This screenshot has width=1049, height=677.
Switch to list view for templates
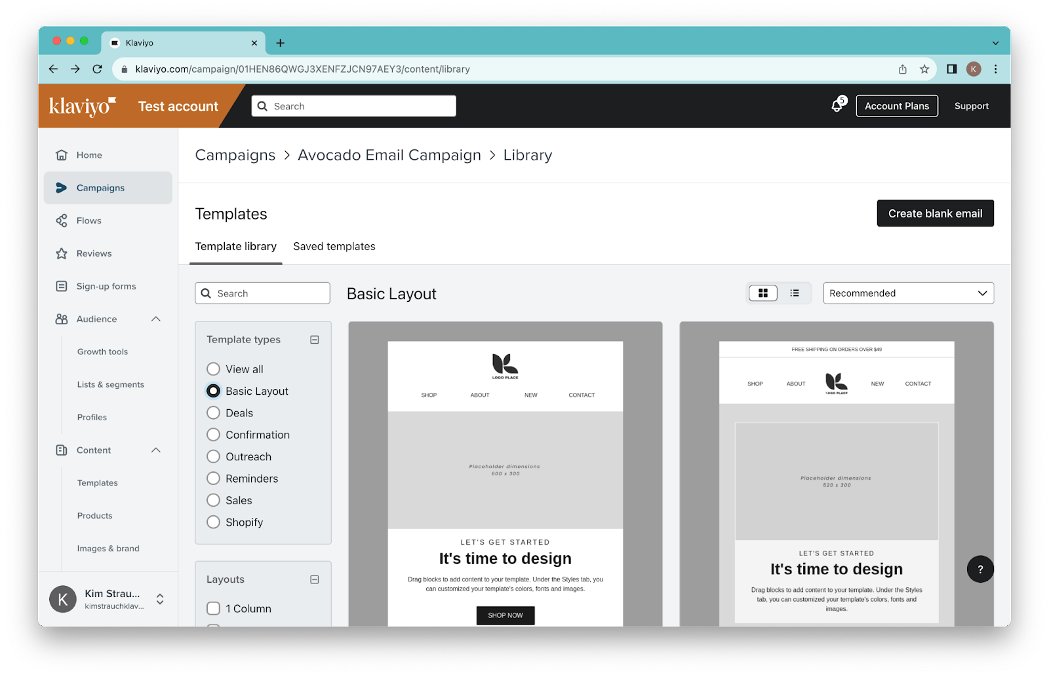795,293
